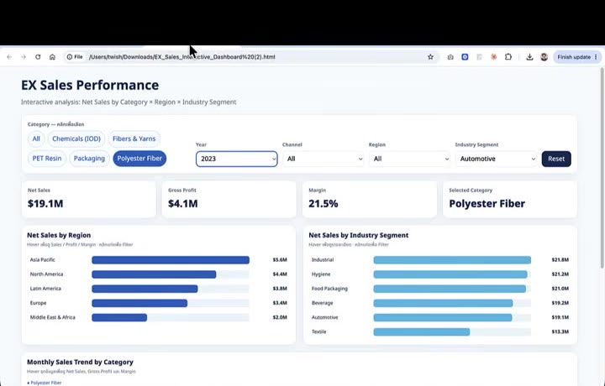
Task: Click the Hygiene segment bar
Action: pos(450,274)
